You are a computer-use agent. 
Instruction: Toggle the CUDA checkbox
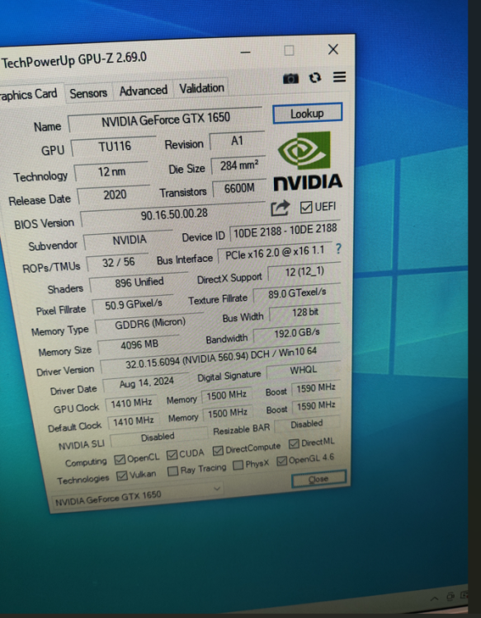[172, 455]
